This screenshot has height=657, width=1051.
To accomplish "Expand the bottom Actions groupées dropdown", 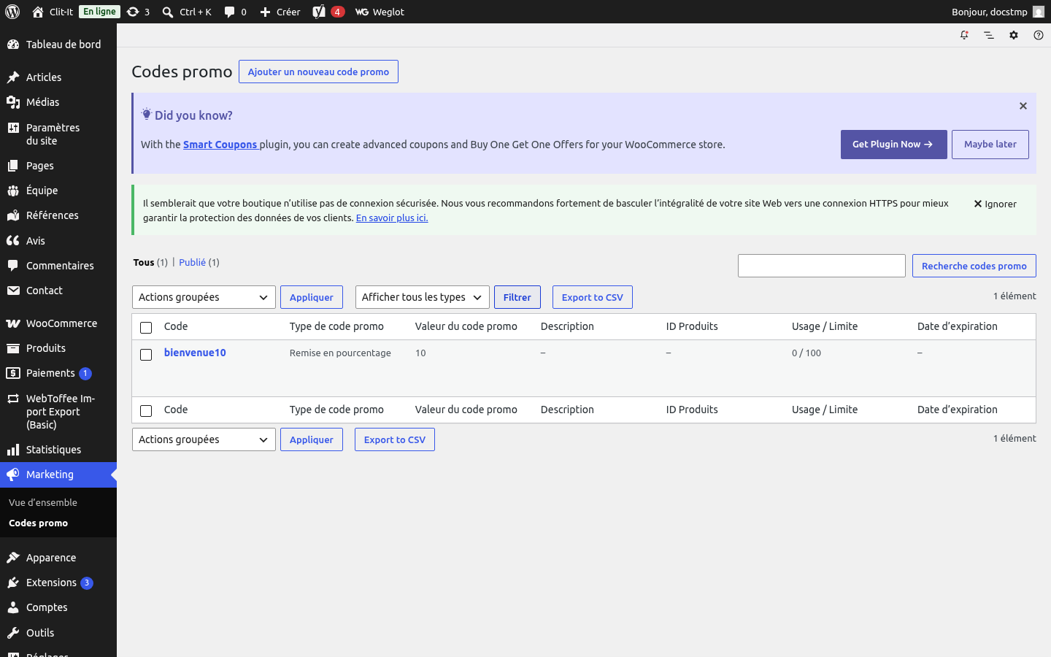I will [x=204, y=439].
